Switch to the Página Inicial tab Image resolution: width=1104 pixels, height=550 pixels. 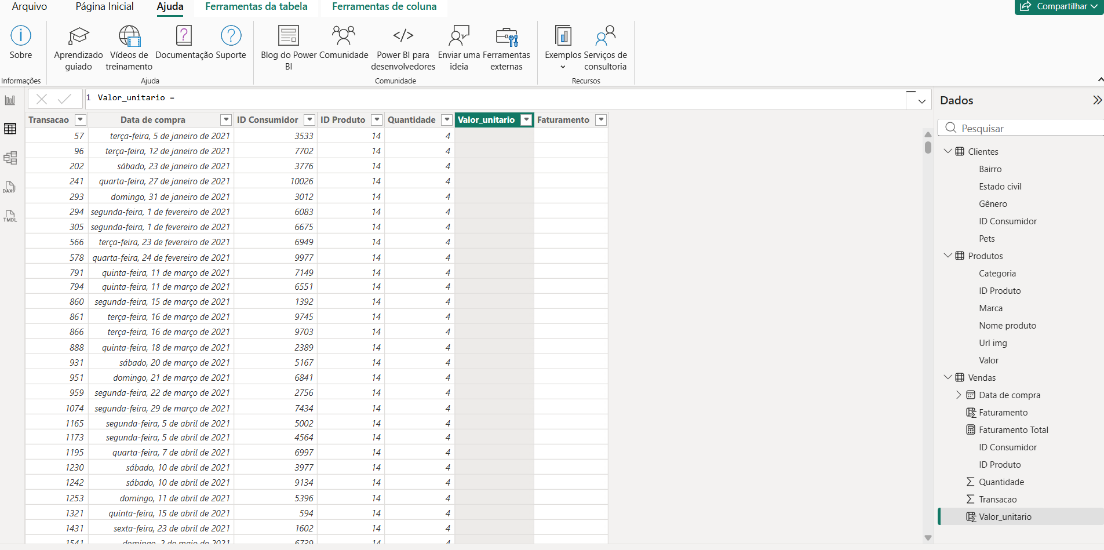pos(104,7)
